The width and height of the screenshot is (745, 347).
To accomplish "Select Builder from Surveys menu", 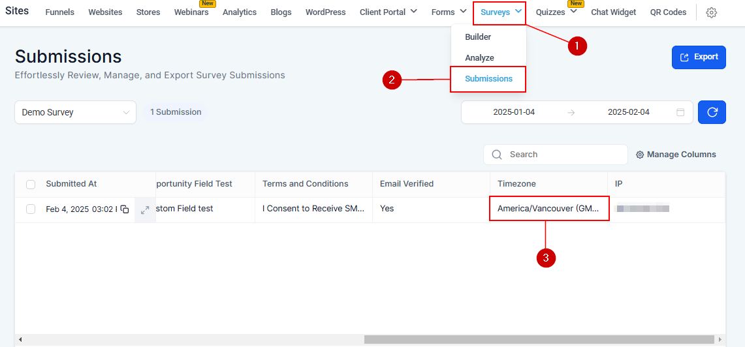I will coord(478,37).
